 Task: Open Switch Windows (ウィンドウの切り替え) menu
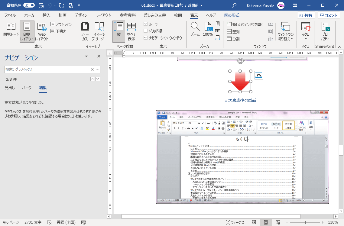285,31
